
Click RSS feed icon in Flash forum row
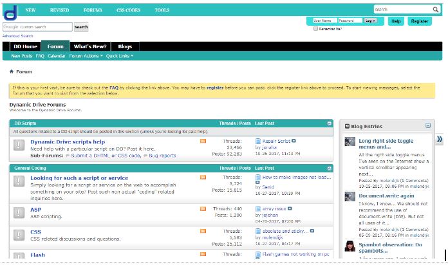point(203,254)
